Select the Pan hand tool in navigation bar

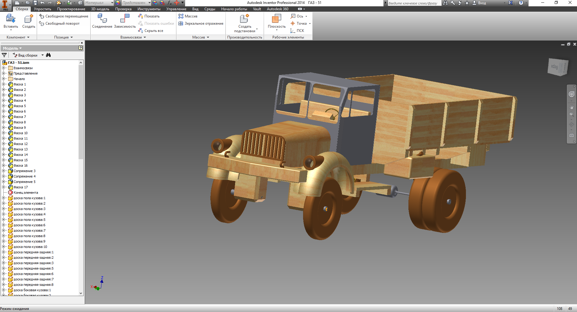[572, 107]
